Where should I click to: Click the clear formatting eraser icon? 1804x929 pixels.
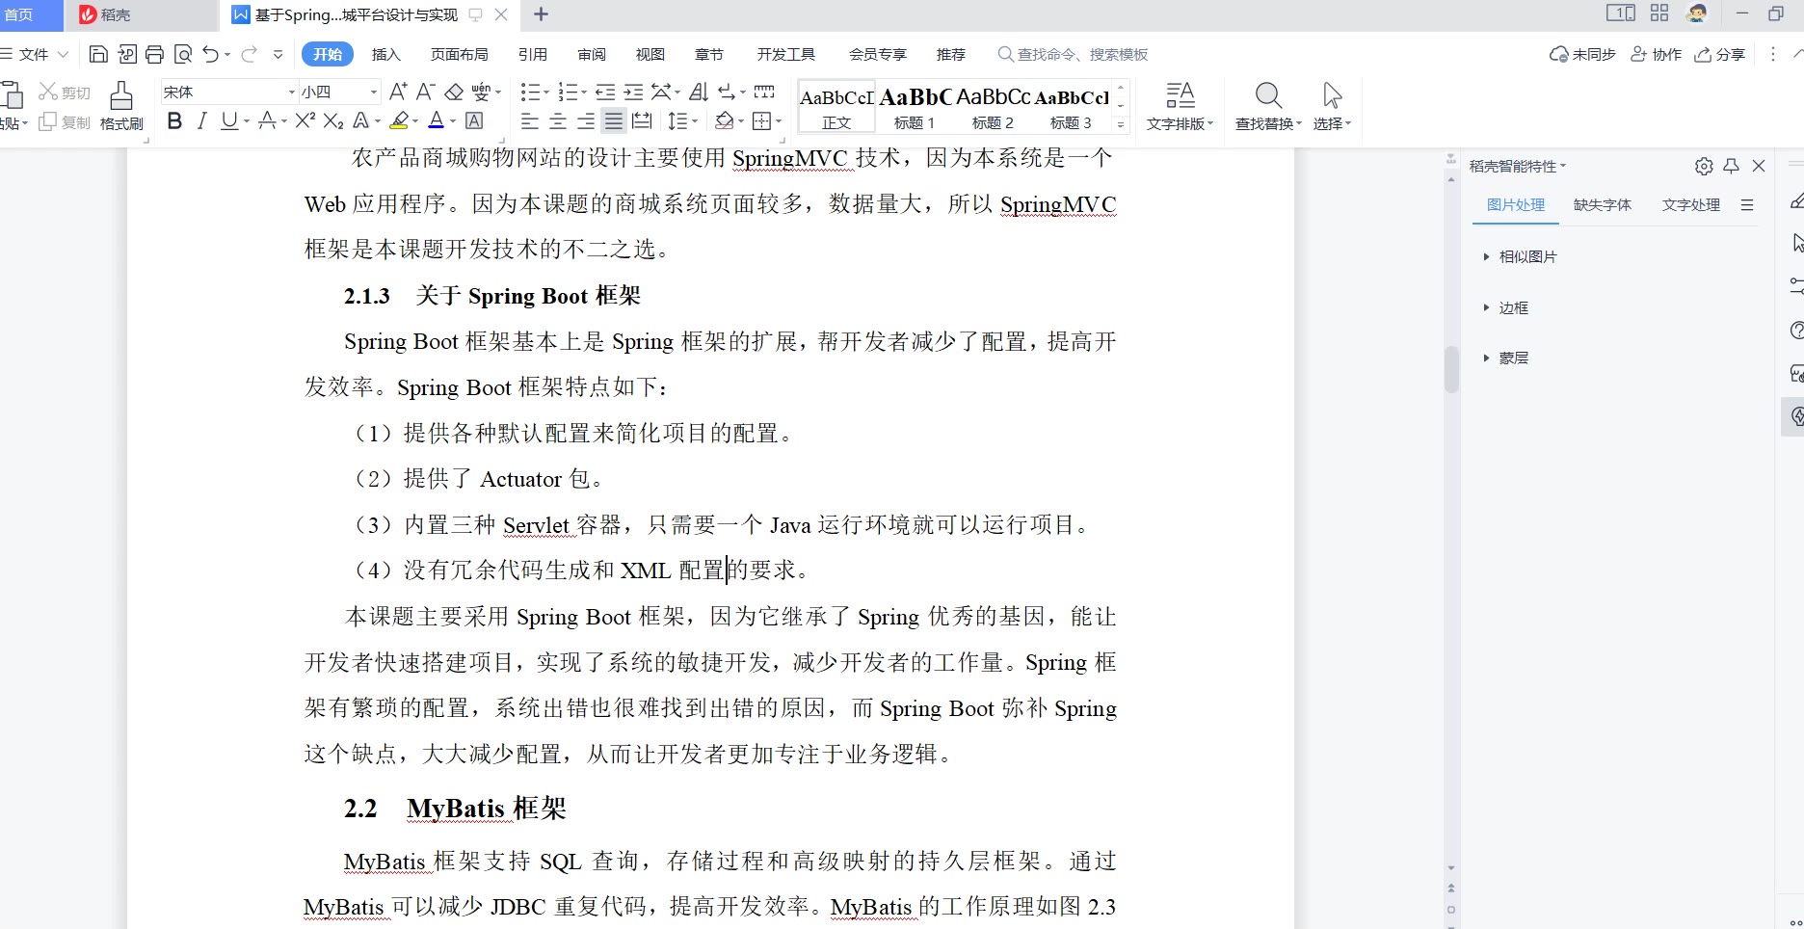pyautogui.click(x=454, y=92)
